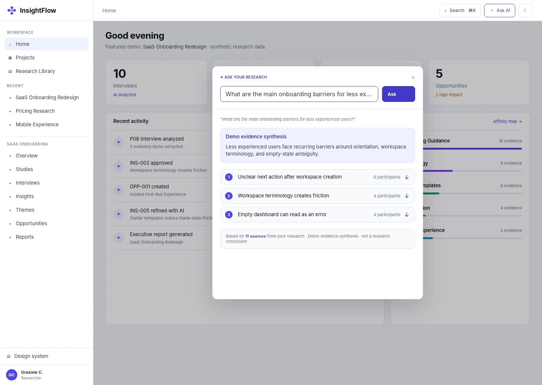Viewport: 542px width, 385px height.
Task: Close the Ask Your Research dialog
Action: [x=413, y=77]
